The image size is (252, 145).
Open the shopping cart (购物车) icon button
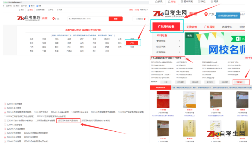pos(140,19)
